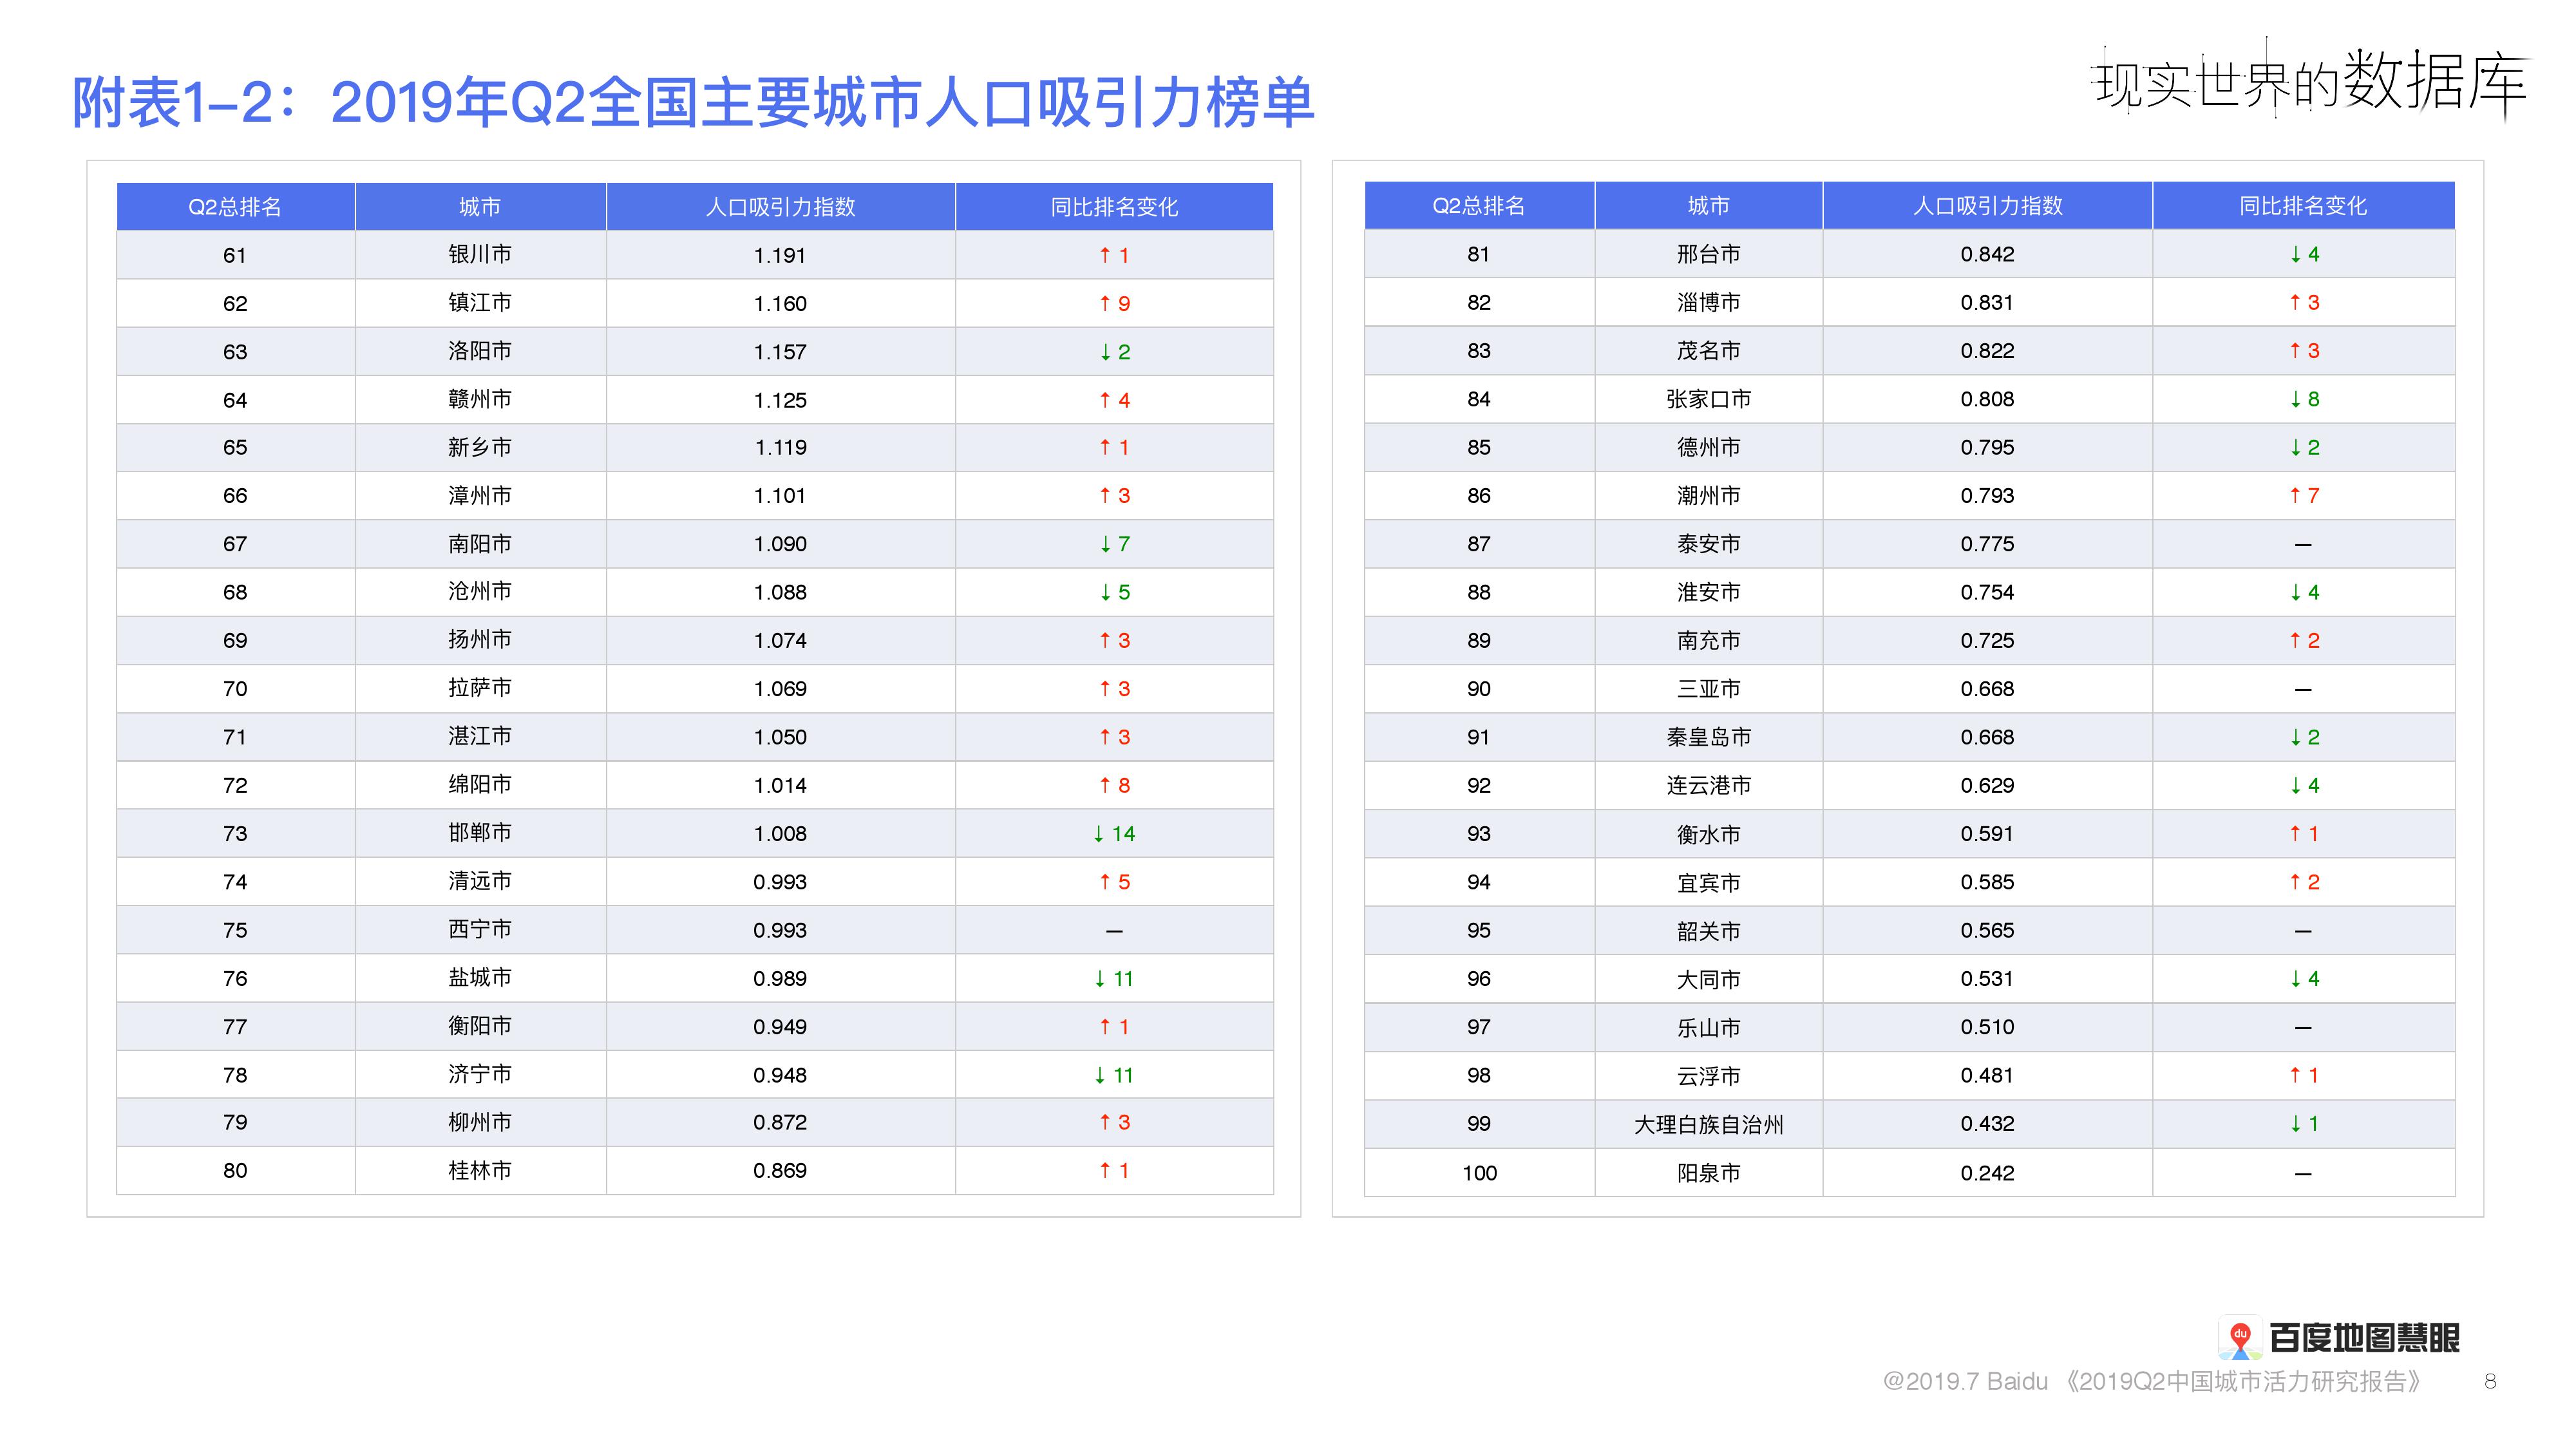Screen dimensions: 2576x1449
Task: Click rank number 100 in right table
Action: (x=1479, y=1173)
